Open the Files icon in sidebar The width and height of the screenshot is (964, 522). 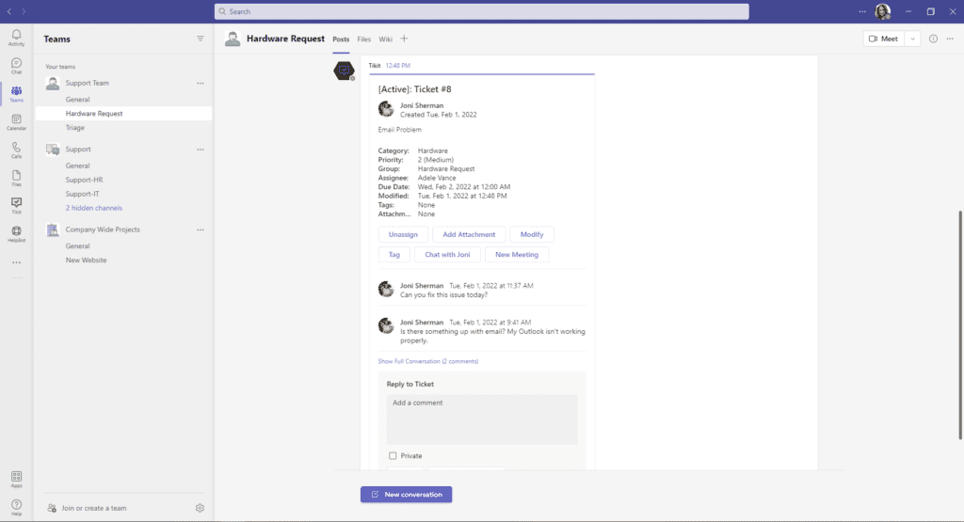(x=17, y=178)
